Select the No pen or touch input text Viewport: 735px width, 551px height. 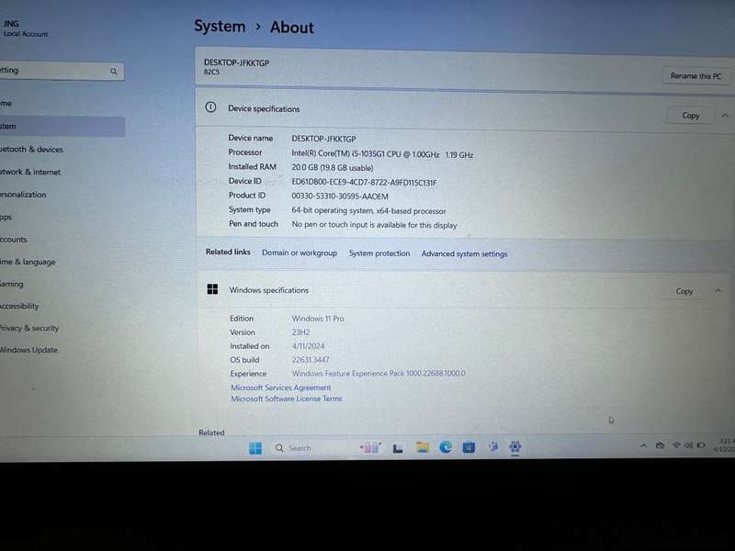(374, 225)
